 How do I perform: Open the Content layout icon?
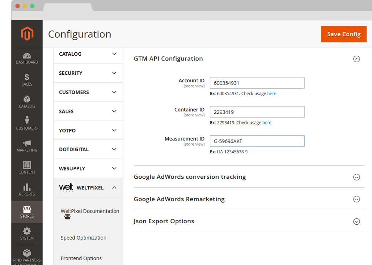coord(27,165)
